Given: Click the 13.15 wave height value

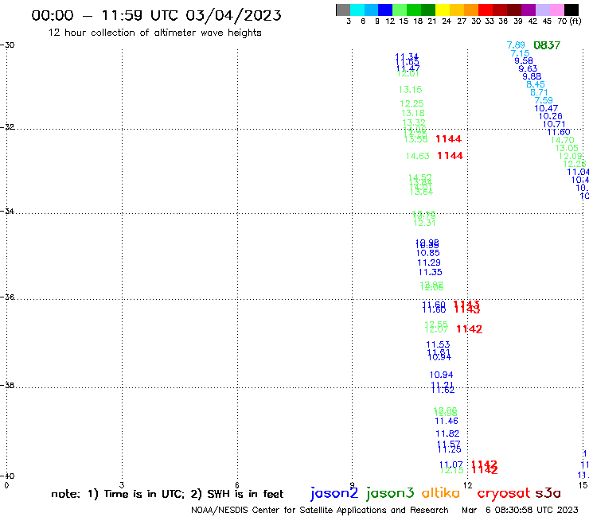Looking at the screenshot, I should 410,90.
